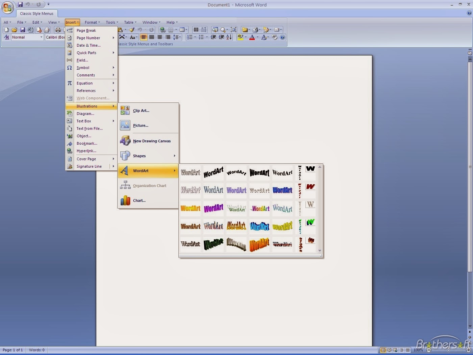Toggle Justify paragraph alignment

(152, 37)
